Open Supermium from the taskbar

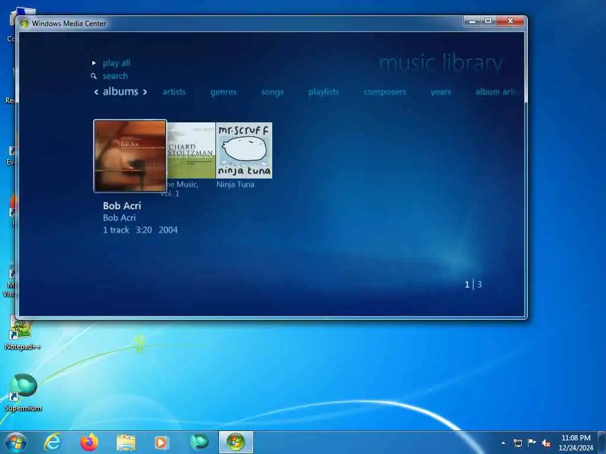click(199, 442)
